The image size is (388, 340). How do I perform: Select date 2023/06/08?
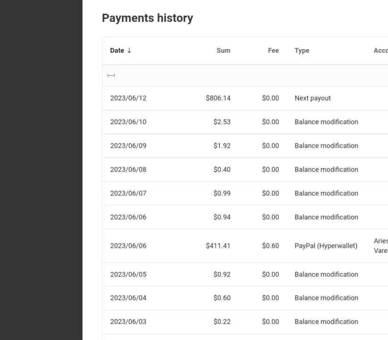coord(128,170)
